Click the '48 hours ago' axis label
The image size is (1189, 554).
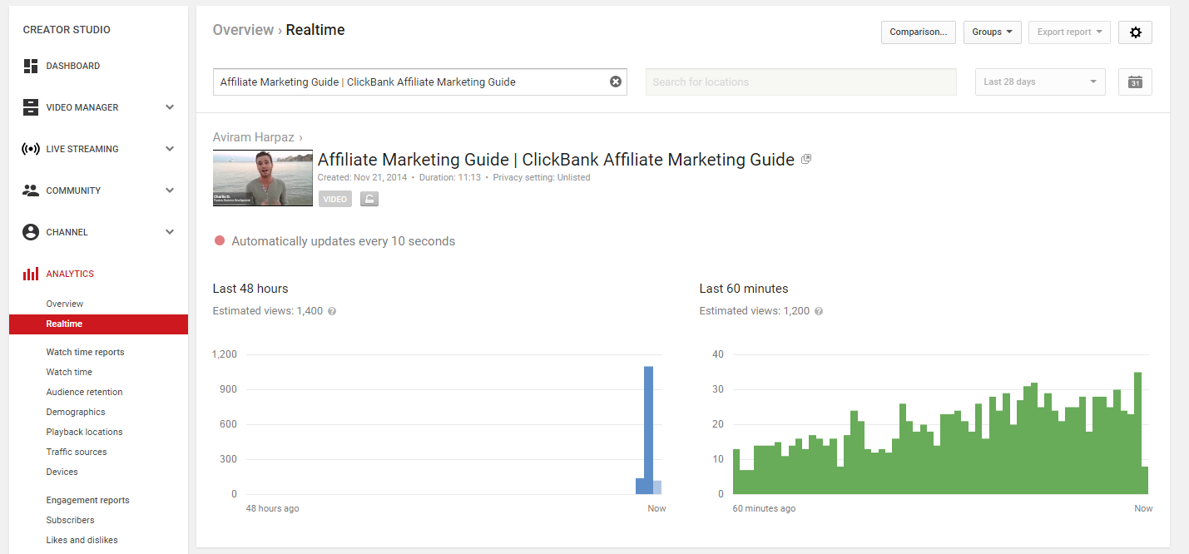pyautogui.click(x=272, y=508)
